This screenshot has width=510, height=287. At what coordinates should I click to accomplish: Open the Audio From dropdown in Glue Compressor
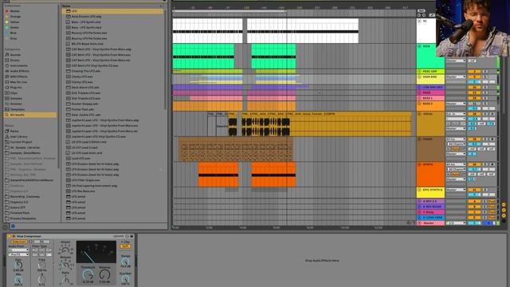pyautogui.click(x=18, y=250)
